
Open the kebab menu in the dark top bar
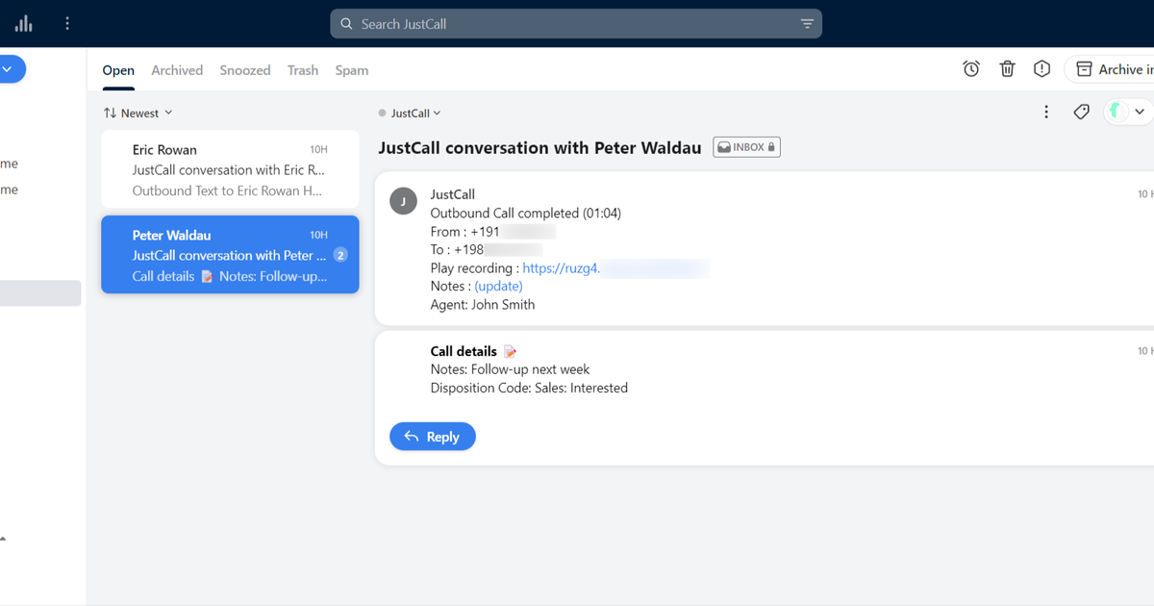pyautogui.click(x=67, y=23)
